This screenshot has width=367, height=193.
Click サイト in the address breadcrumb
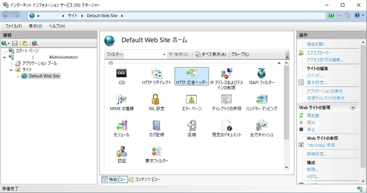tap(72, 16)
